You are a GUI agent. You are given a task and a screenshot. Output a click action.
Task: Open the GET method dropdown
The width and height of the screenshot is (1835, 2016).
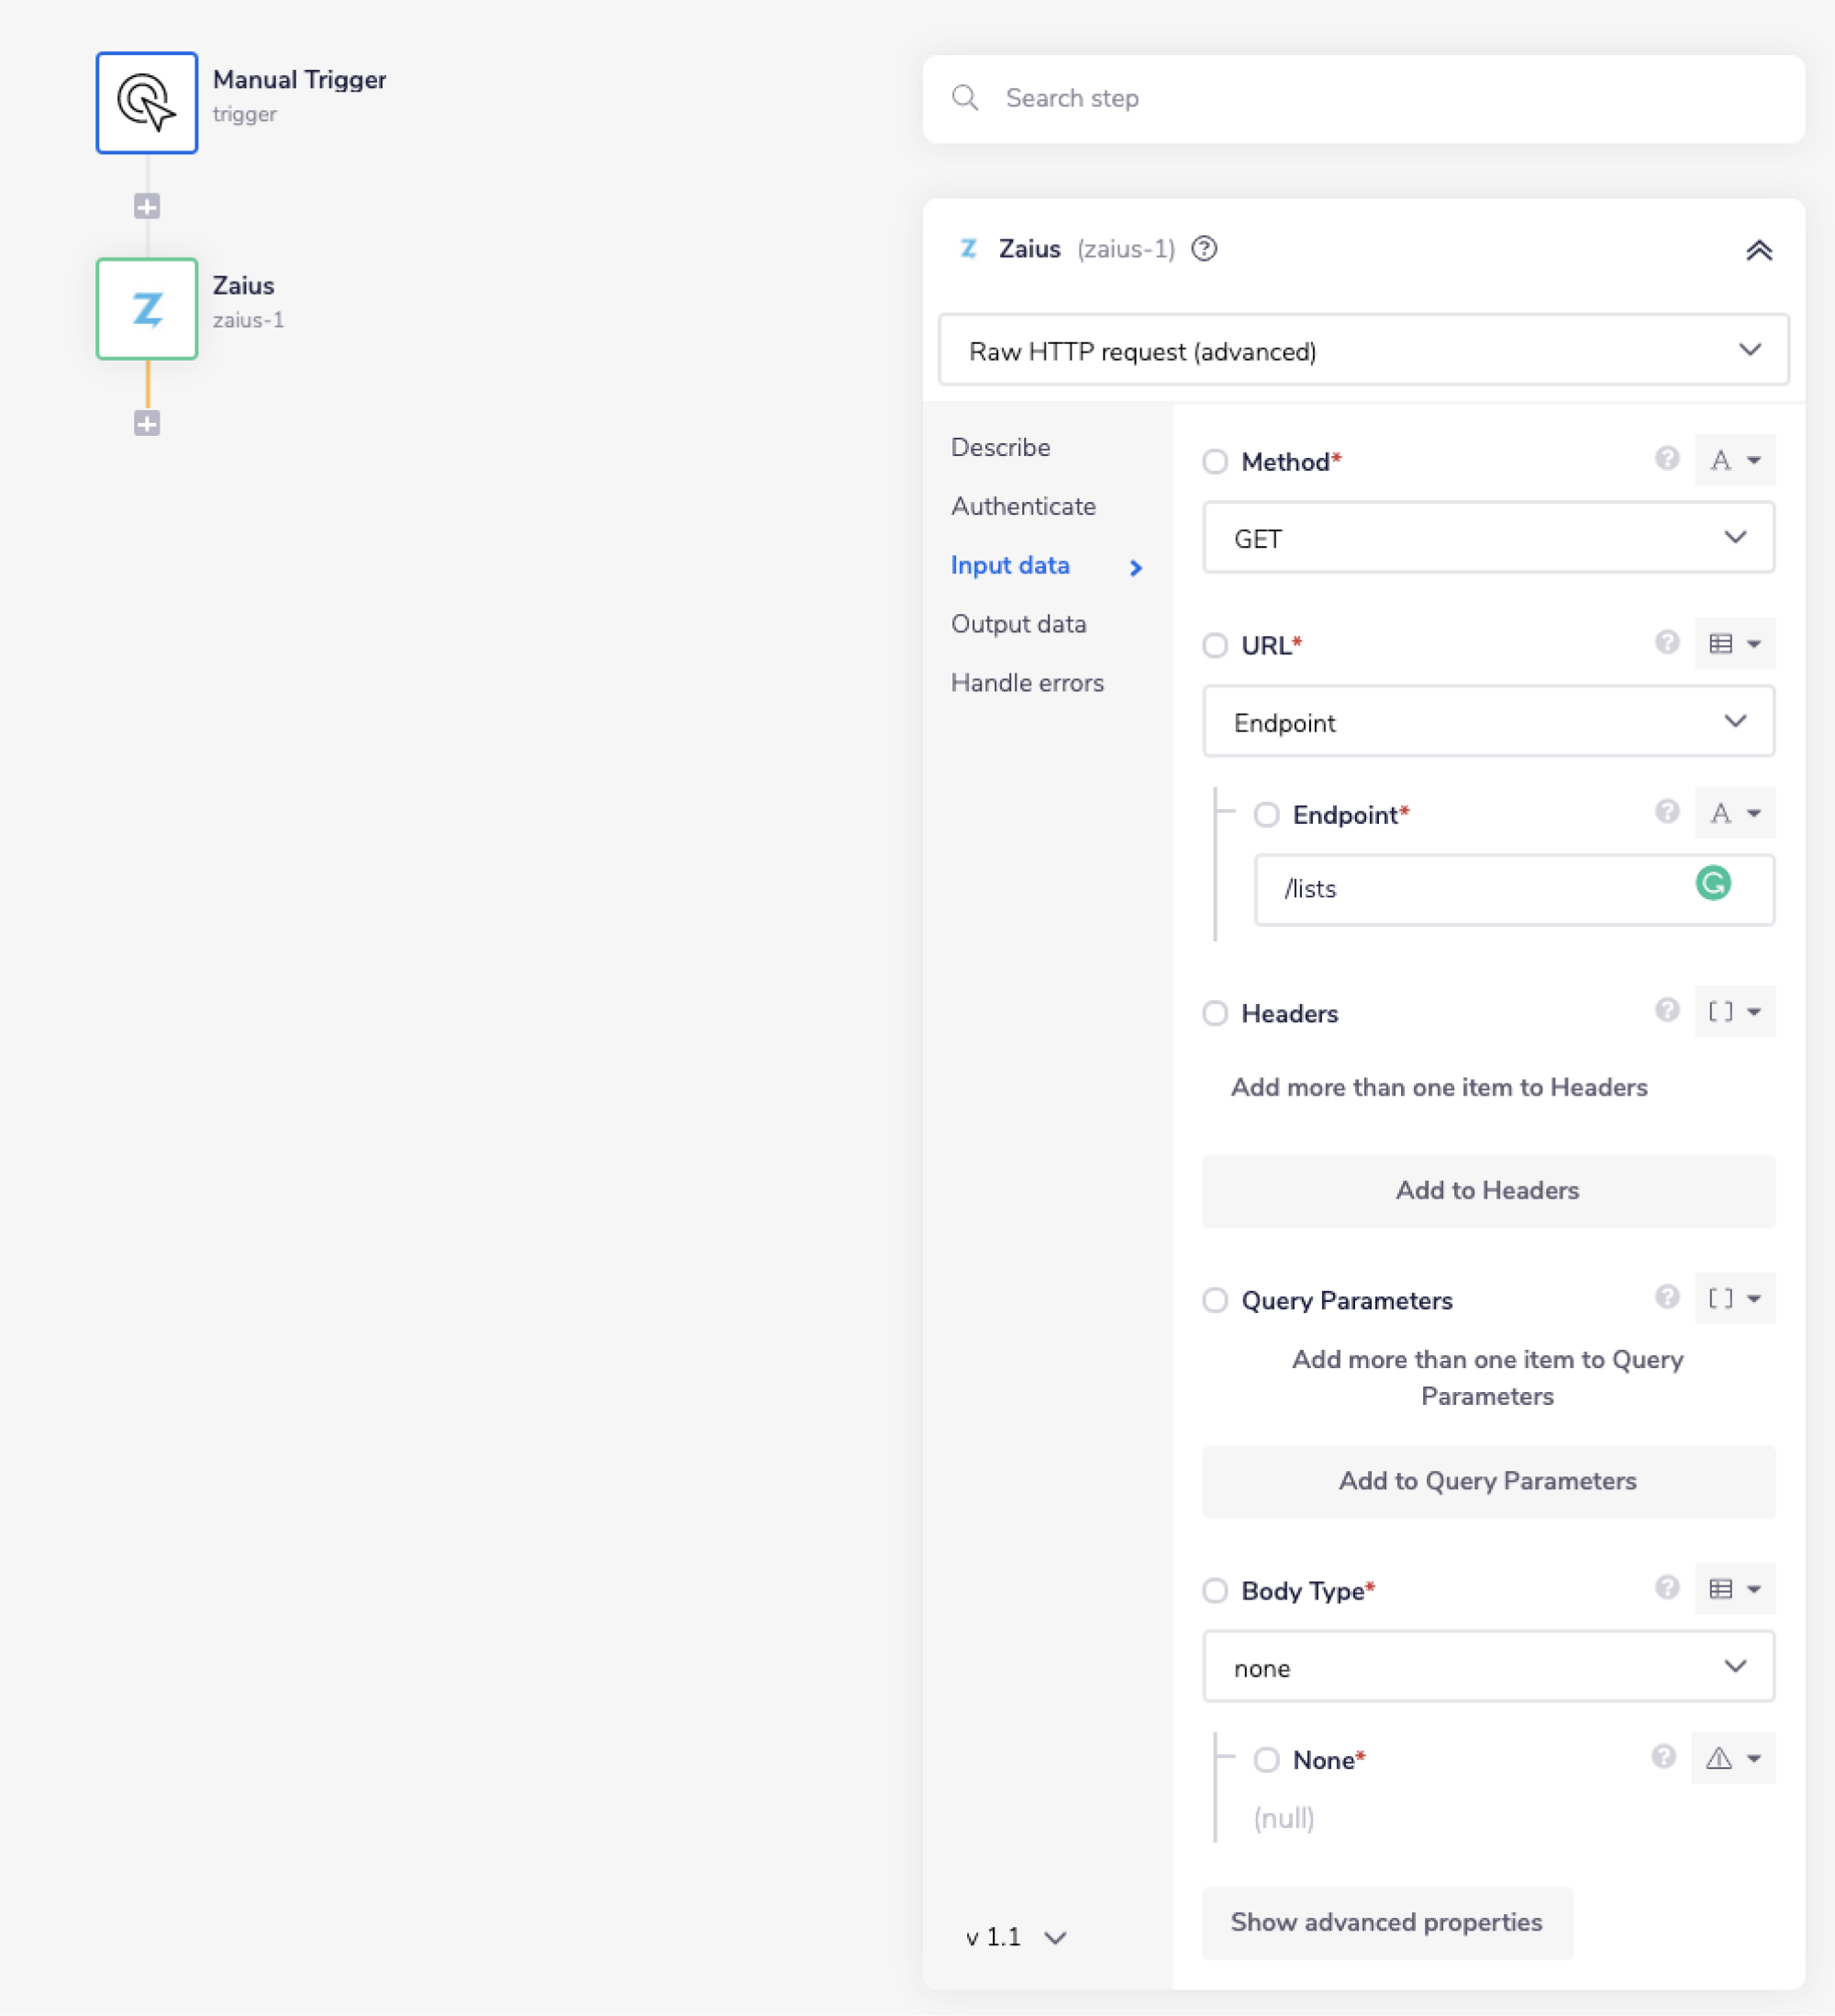(1488, 537)
